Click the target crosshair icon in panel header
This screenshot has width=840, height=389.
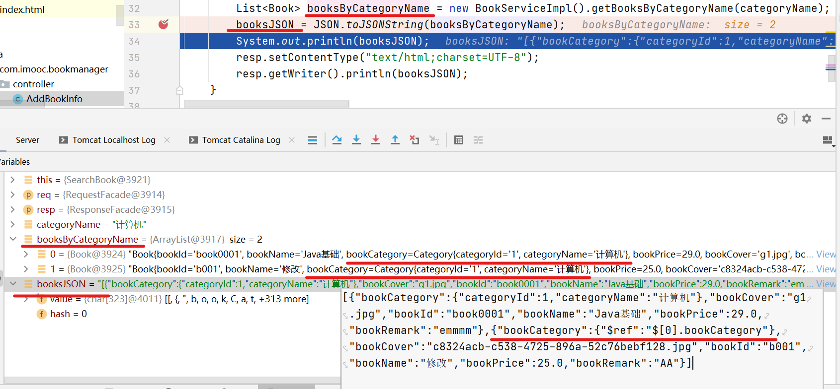pos(782,119)
